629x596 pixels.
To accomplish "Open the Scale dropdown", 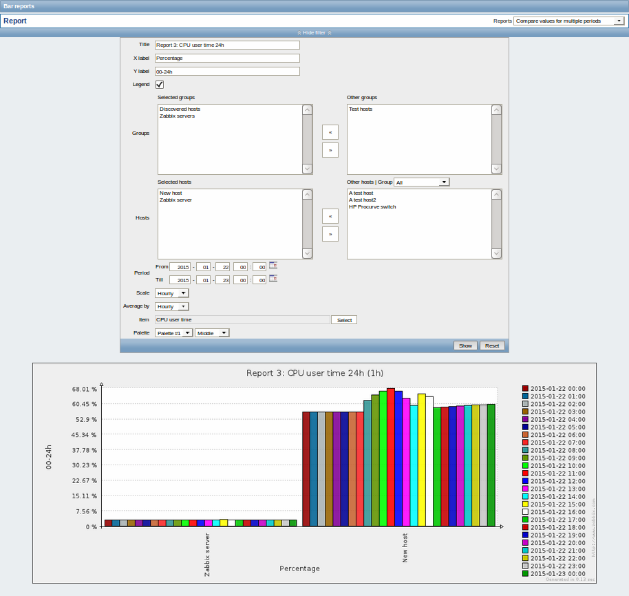I will click(x=171, y=293).
